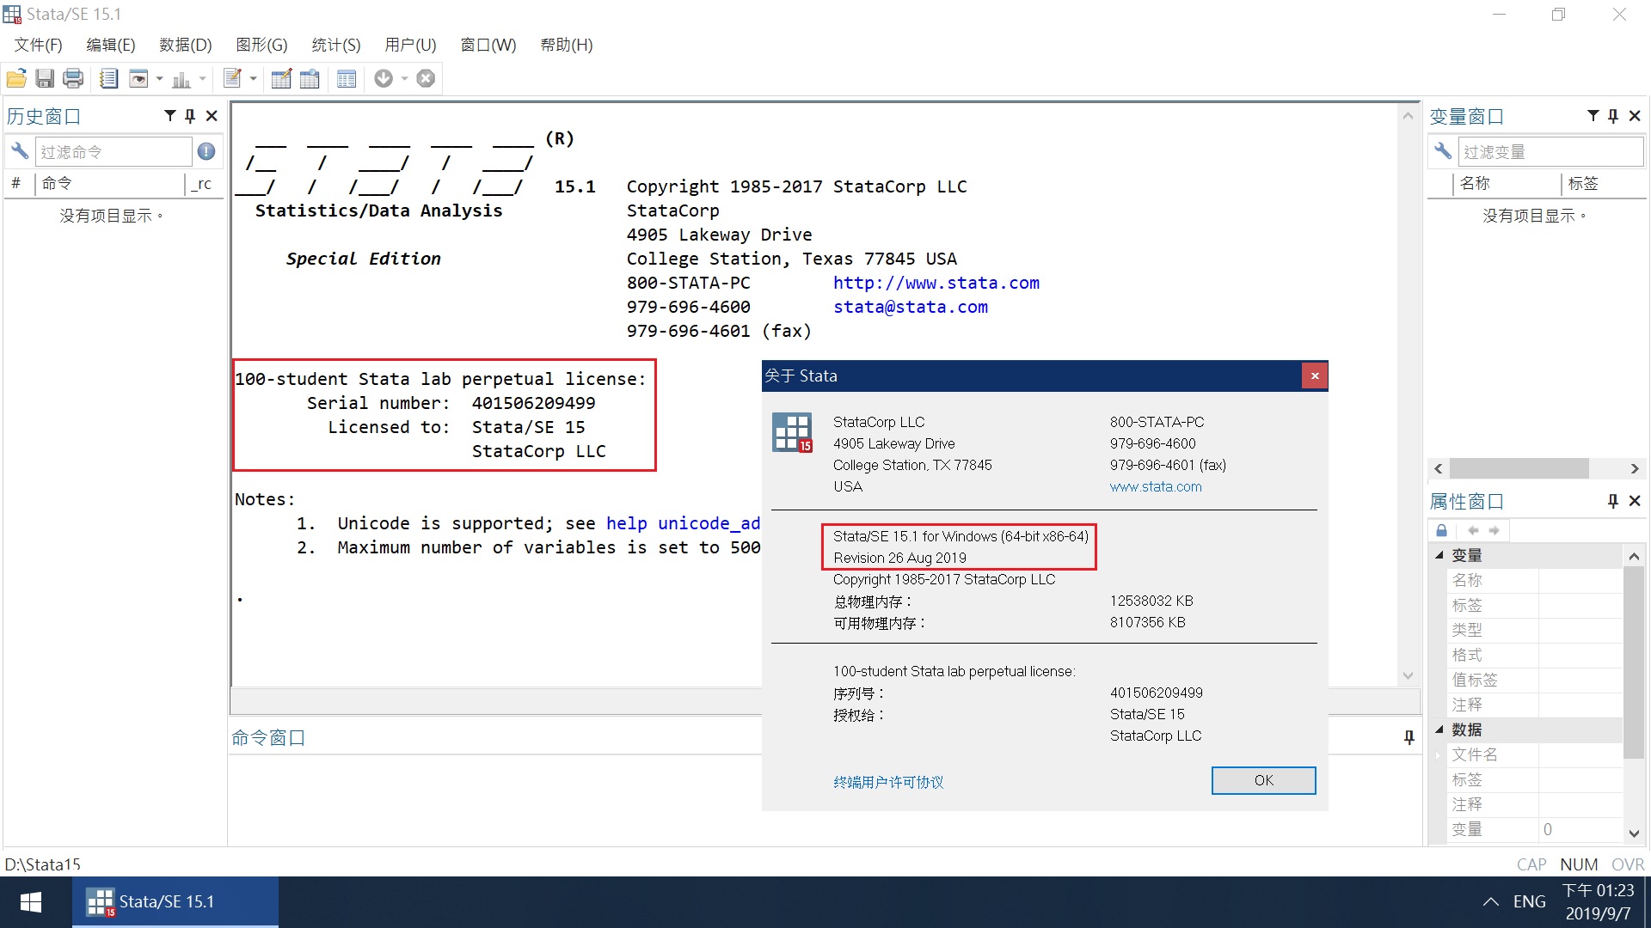This screenshot has width=1651, height=928.
Task: Open the 图形(G) menu
Action: coord(261,45)
